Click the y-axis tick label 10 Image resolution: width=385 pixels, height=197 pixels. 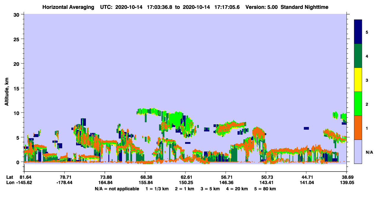(17, 113)
